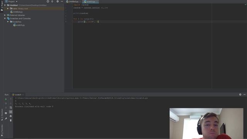Collapse all nodes in Project panel
This screenshot has height=139, width=247.
[x=52, y=2]
